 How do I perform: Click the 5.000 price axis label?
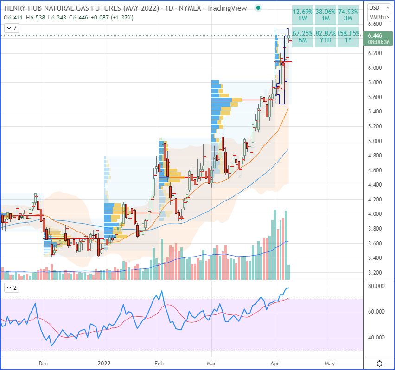375,141
